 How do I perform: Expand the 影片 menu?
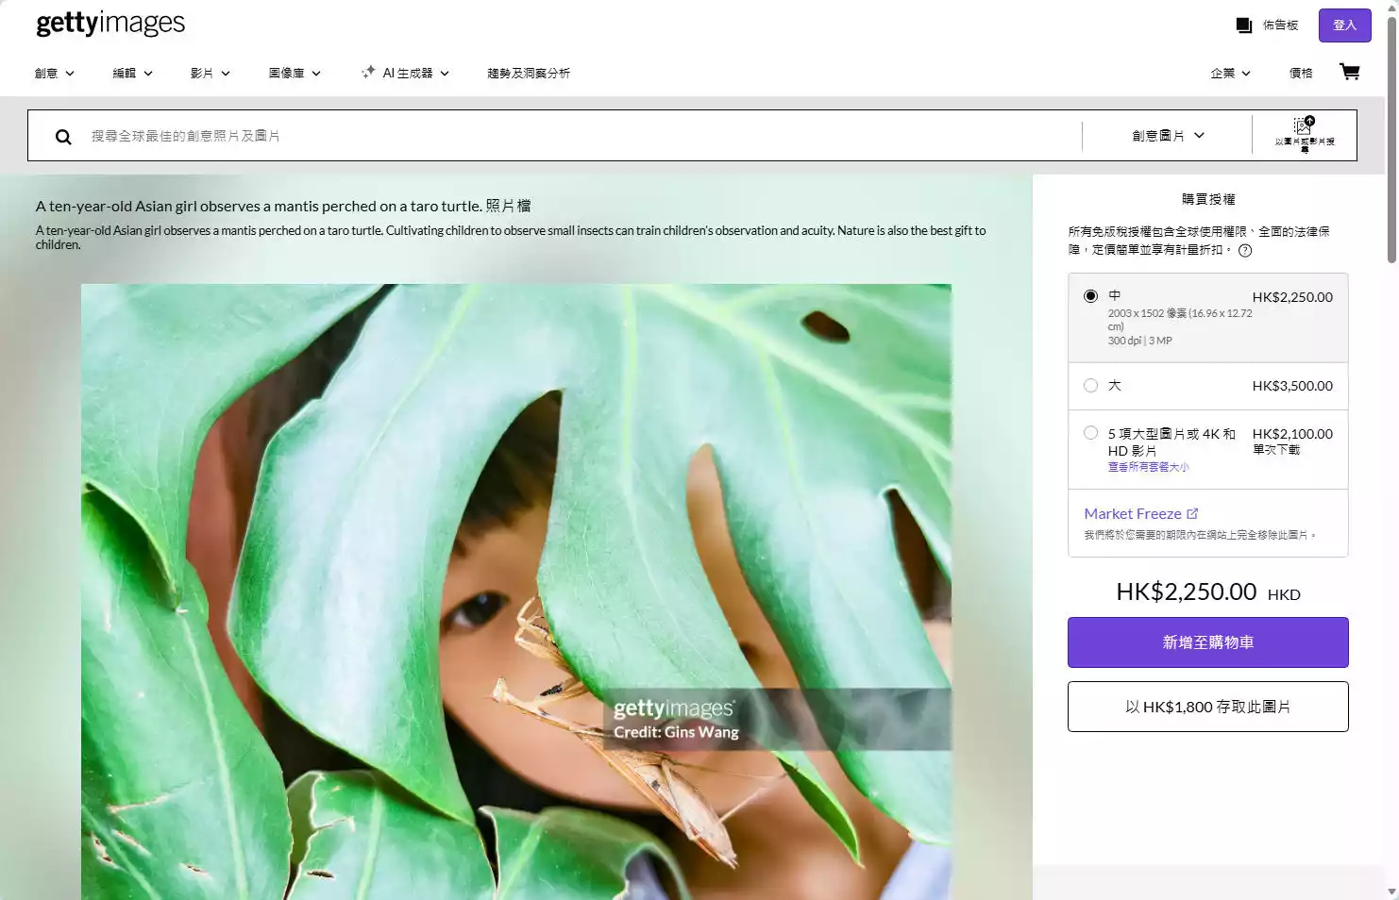point(210,73)
